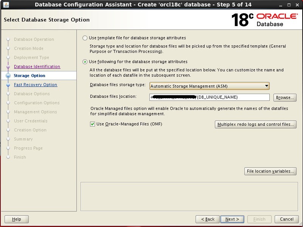Viewport: 303px width, 227px height.
Task: Click 'Database Operation' step text
Action: click(x=34, y=39)
